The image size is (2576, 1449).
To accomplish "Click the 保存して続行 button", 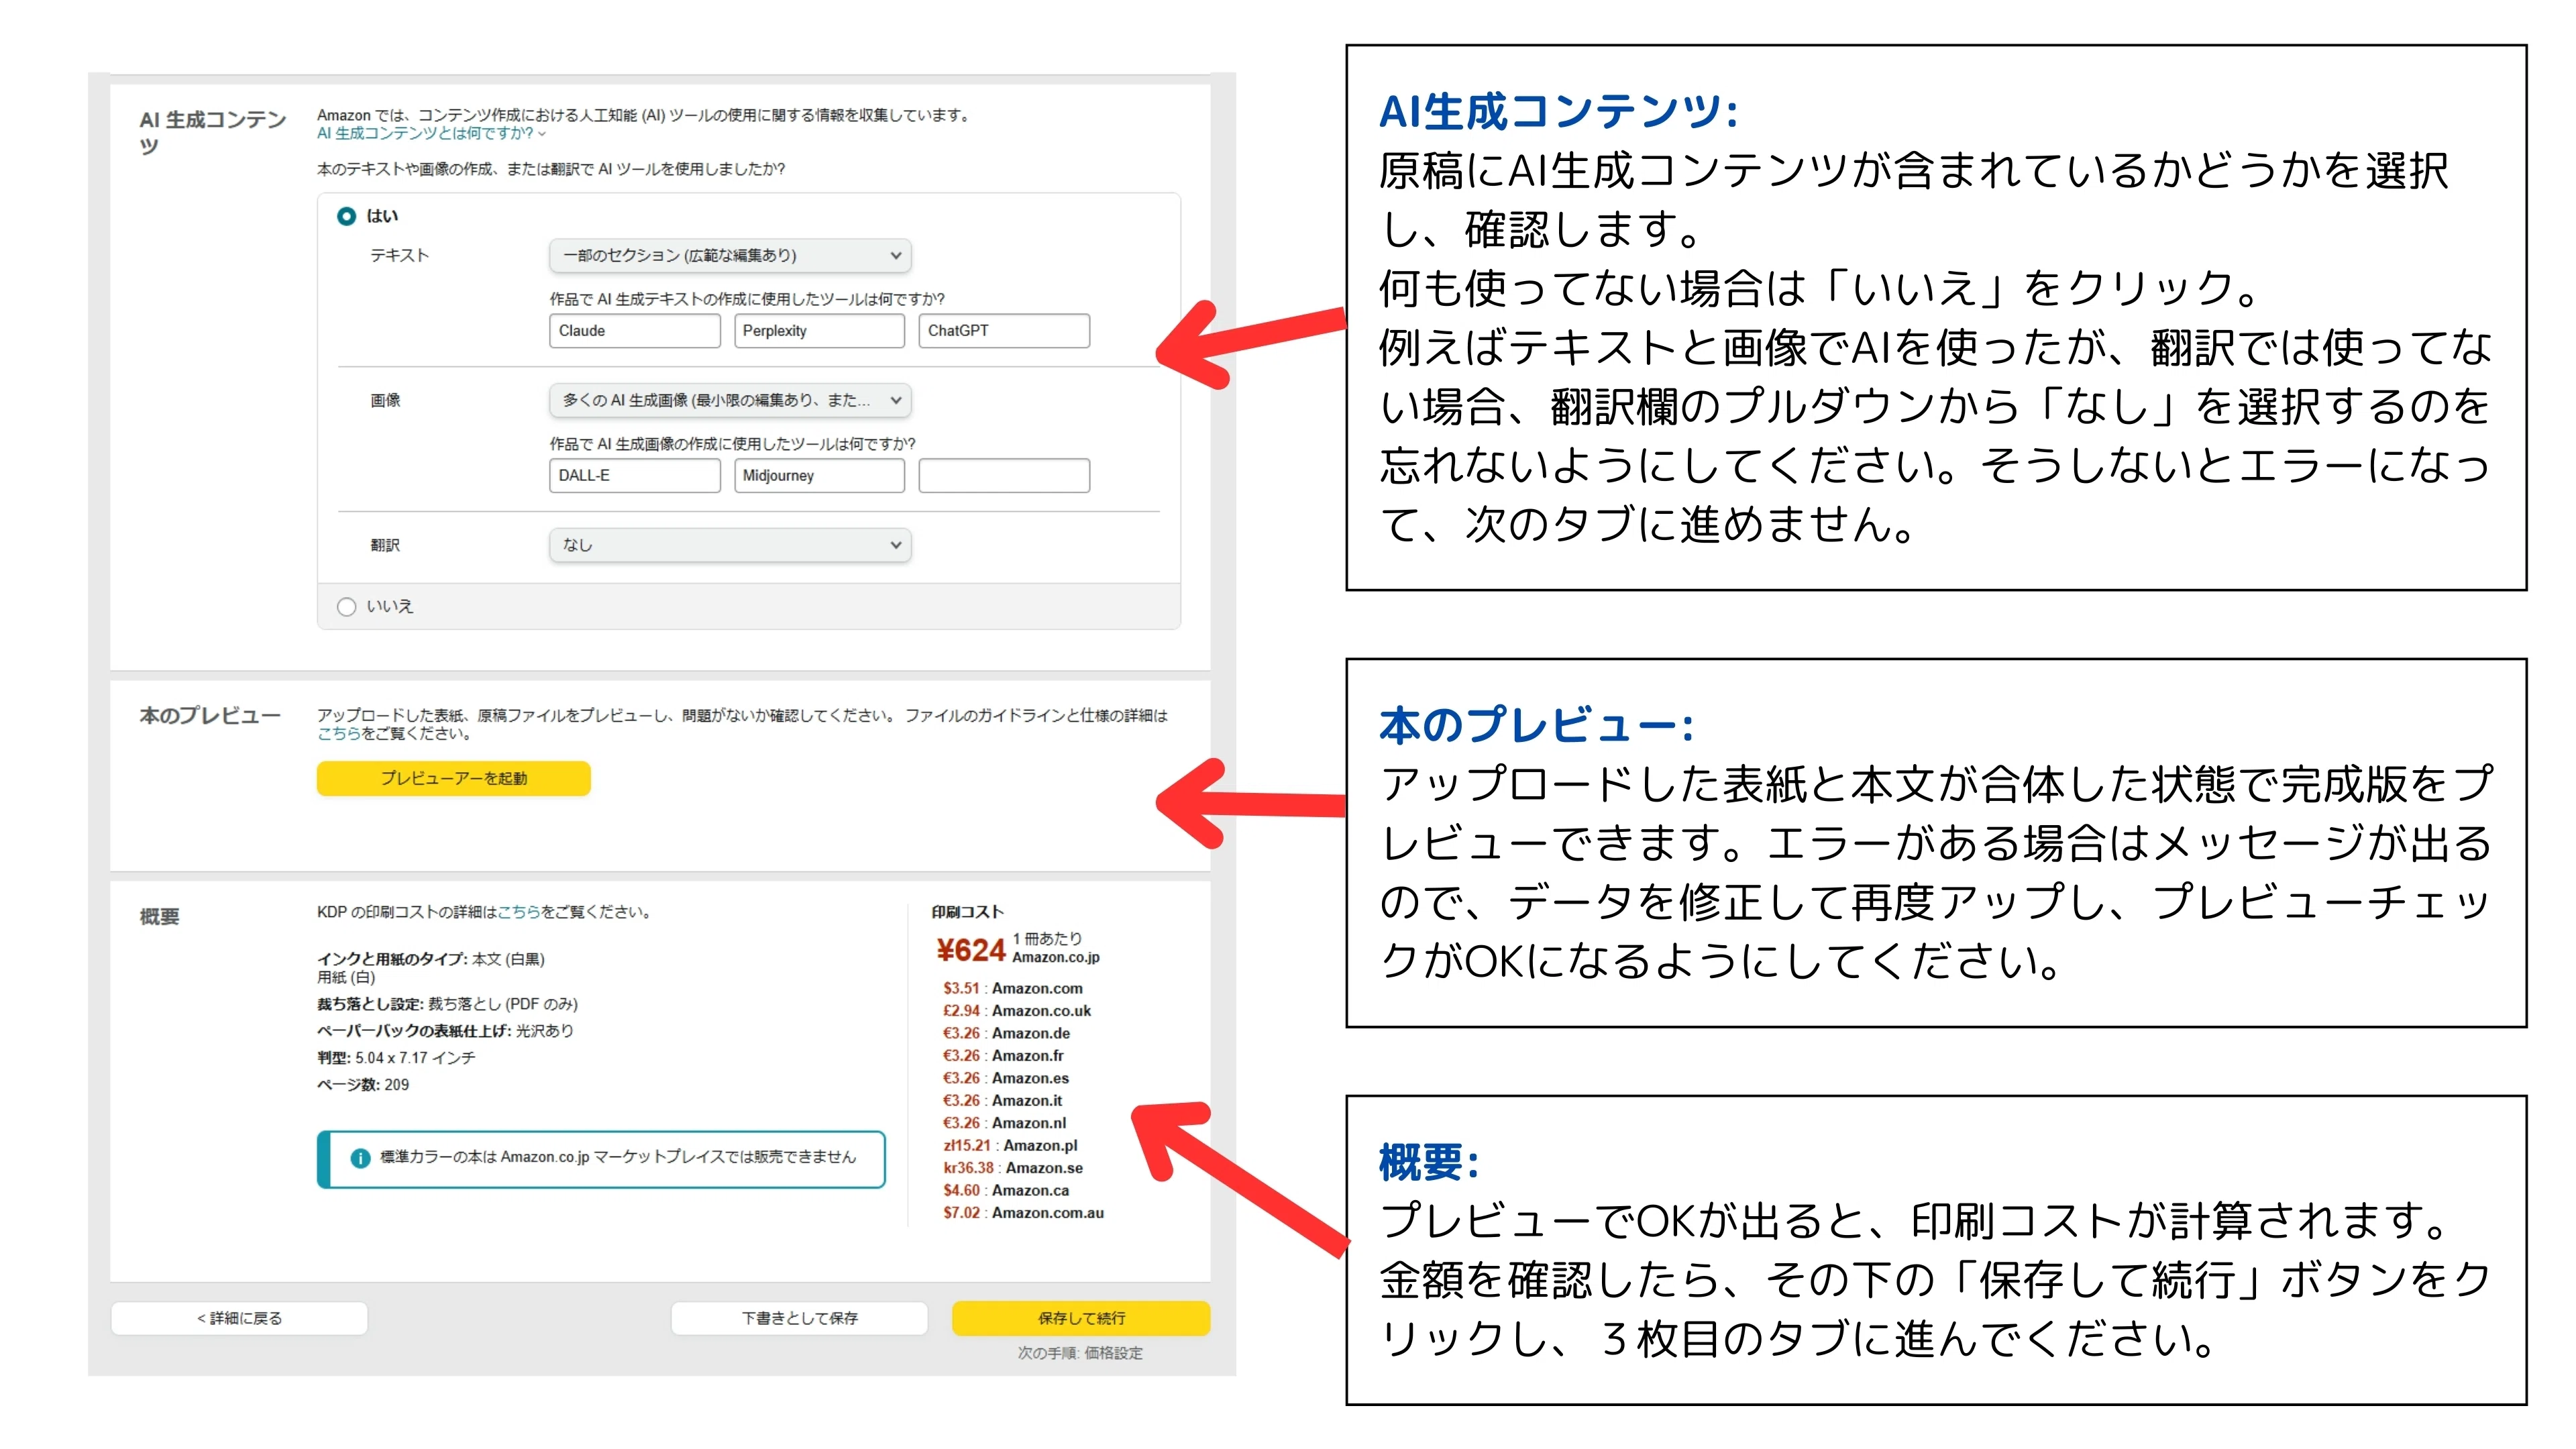I will coord(1081,1318).
